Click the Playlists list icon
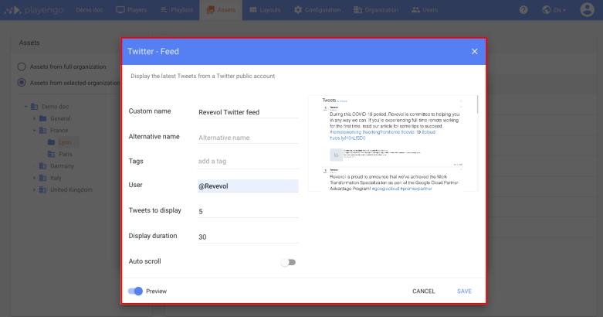The image size is (603, 317). tap(164, 10)
